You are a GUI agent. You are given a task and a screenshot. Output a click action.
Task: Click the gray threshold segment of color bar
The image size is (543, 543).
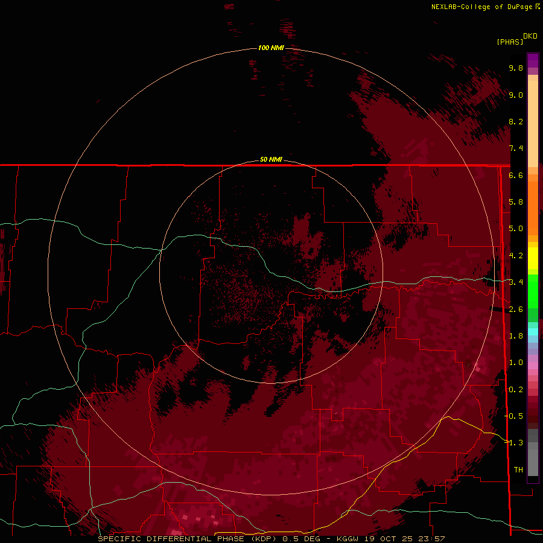point(533,453)
